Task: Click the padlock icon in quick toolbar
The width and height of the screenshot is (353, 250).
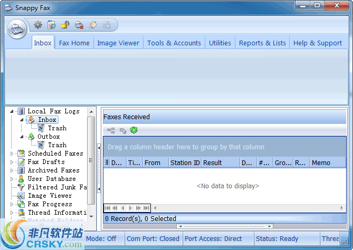Action: pos(65,25)
